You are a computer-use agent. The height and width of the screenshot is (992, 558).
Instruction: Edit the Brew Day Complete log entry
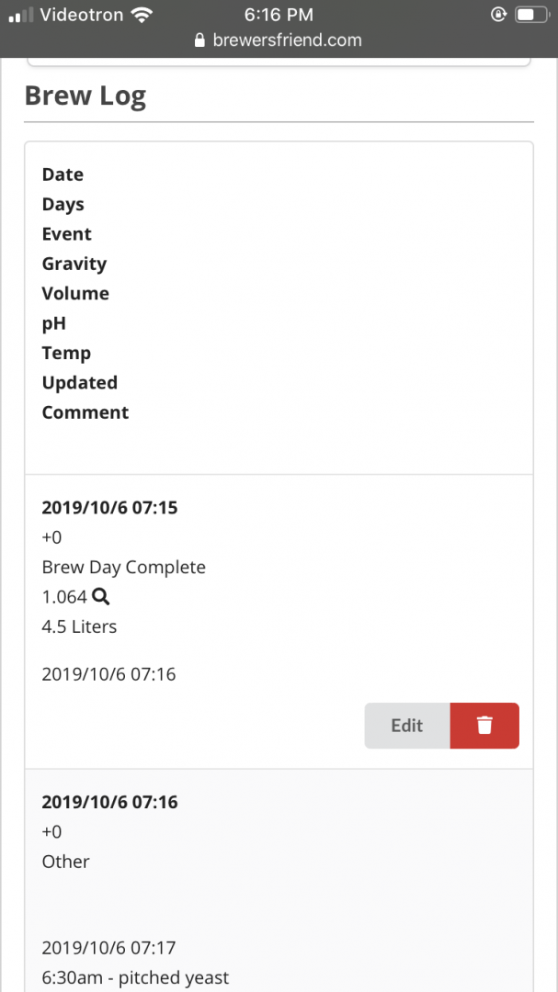[407, 726]
